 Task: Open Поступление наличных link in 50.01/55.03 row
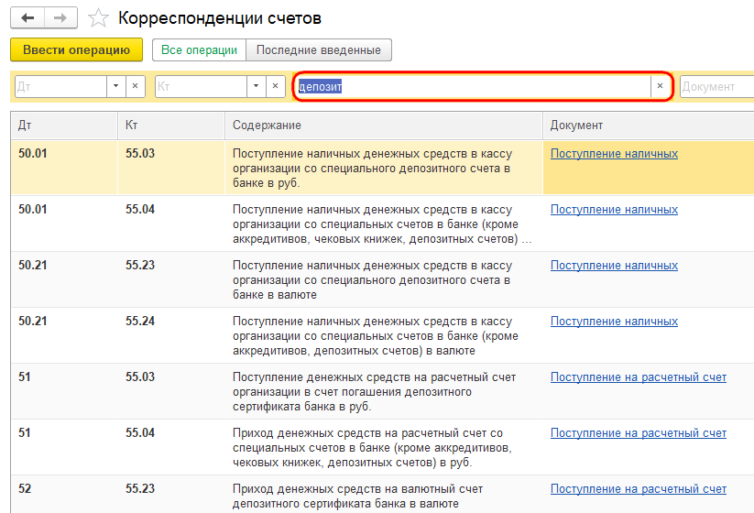(x=614, y=154)
